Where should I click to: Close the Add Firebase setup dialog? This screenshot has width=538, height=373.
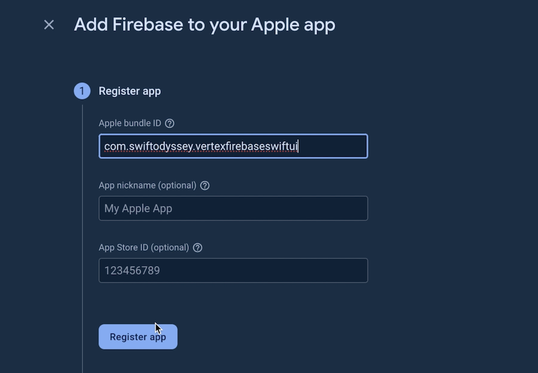tap(49, 25)
